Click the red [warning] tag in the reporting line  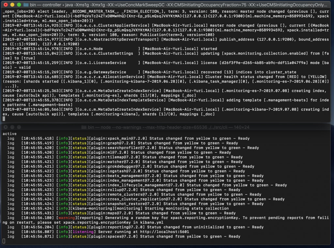67,218
